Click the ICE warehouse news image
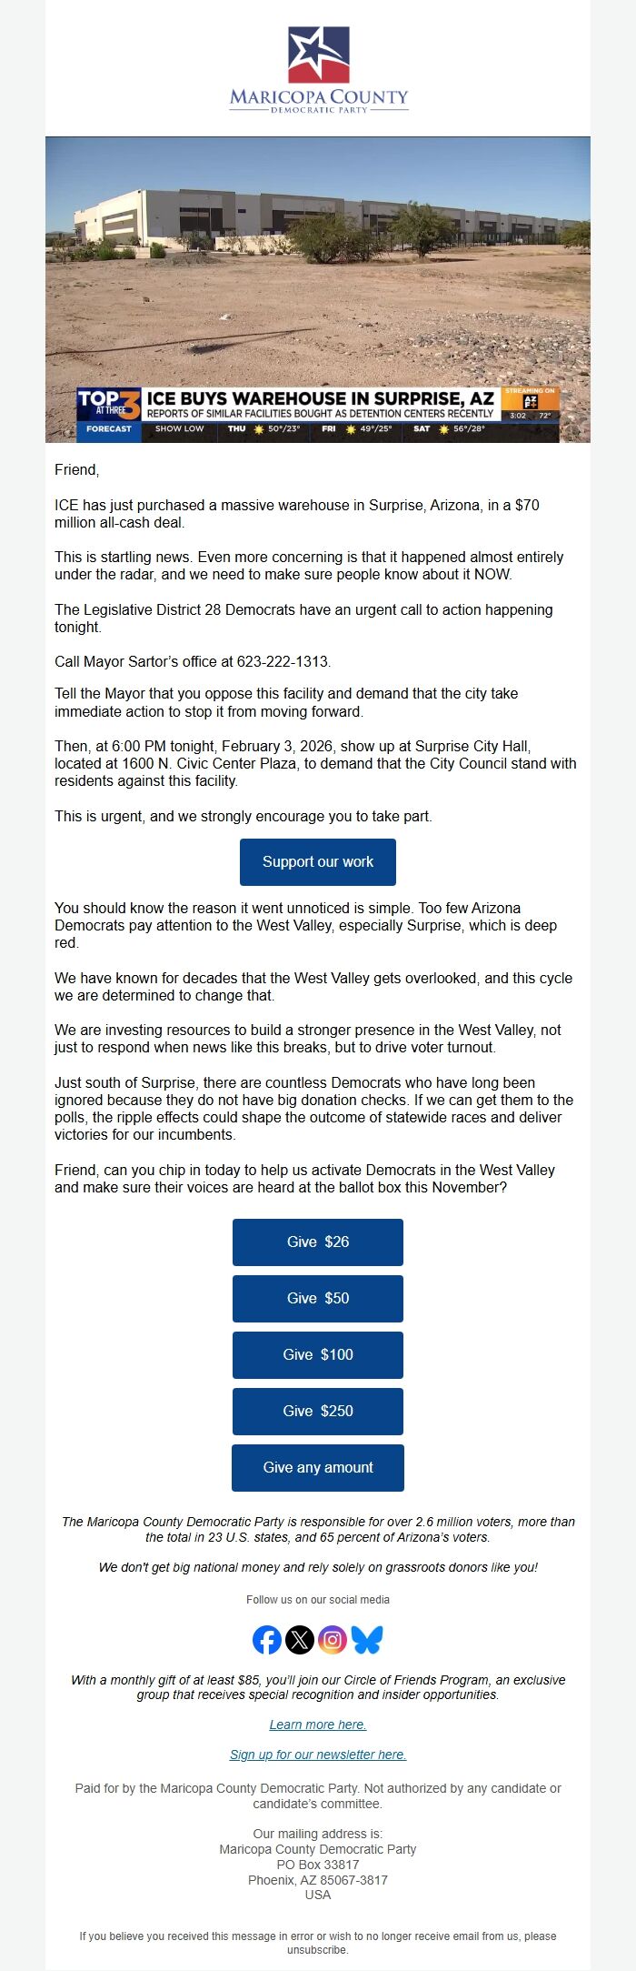This screenshot has height=1971, width=636. click(x=317, y=273)
